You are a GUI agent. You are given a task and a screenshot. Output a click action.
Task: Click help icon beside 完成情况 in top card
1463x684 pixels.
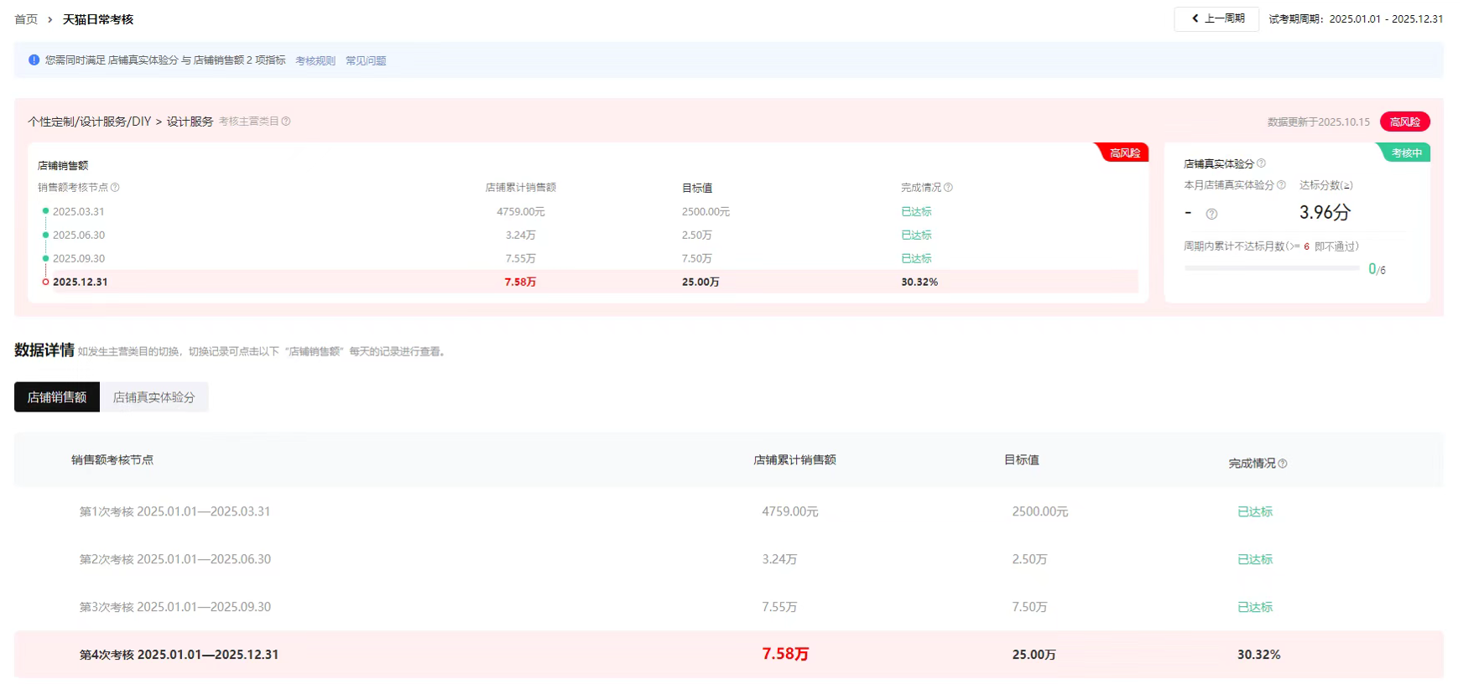click(948, 188)
